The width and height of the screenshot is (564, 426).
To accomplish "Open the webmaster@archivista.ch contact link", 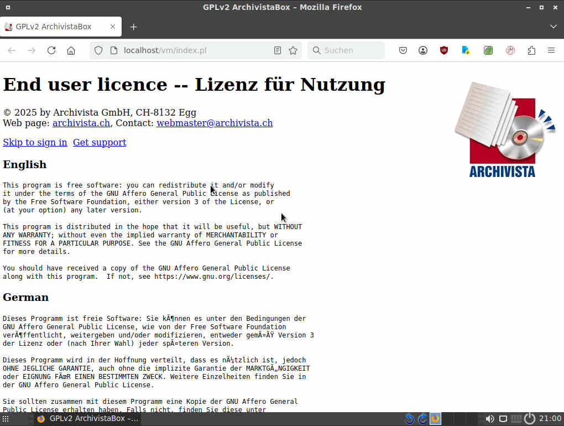I will coord(214,123).
